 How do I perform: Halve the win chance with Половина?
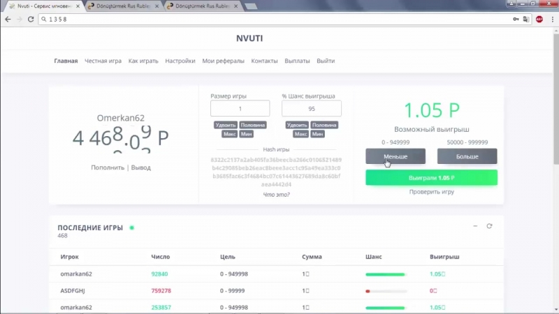pos(324,125)
